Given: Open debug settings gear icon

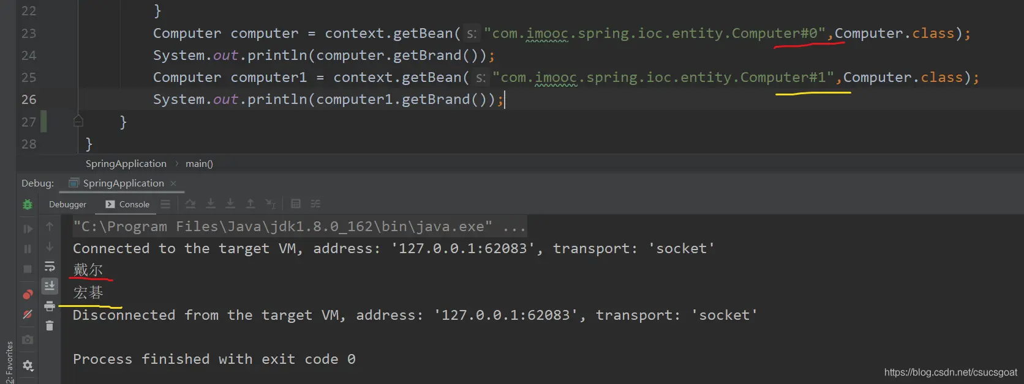Looking at the screenshot, I should [x=28, y=366].
